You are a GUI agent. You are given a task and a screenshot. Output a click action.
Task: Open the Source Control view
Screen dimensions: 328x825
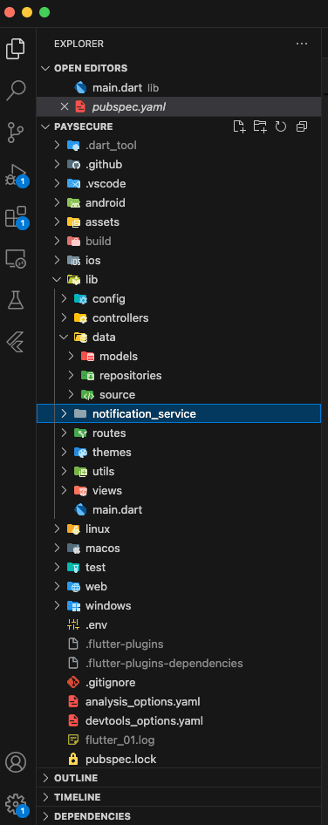pyautogui.click(x=16, y=132)
